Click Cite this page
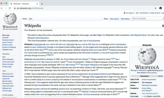The height and width of the screenshot is (98, 164). click(7, 91)
